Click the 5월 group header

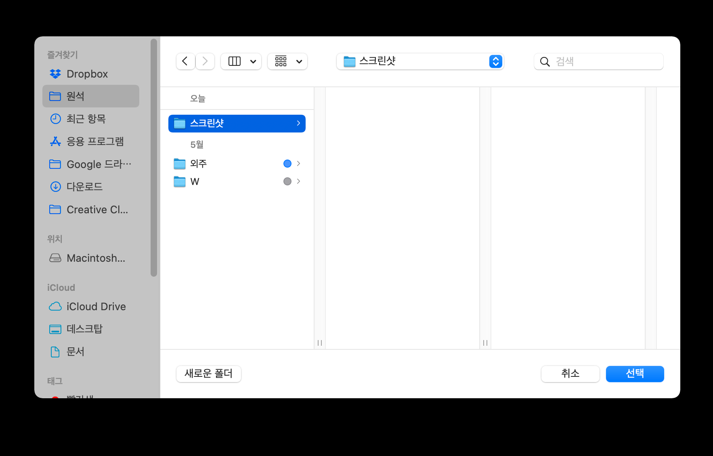197,145
